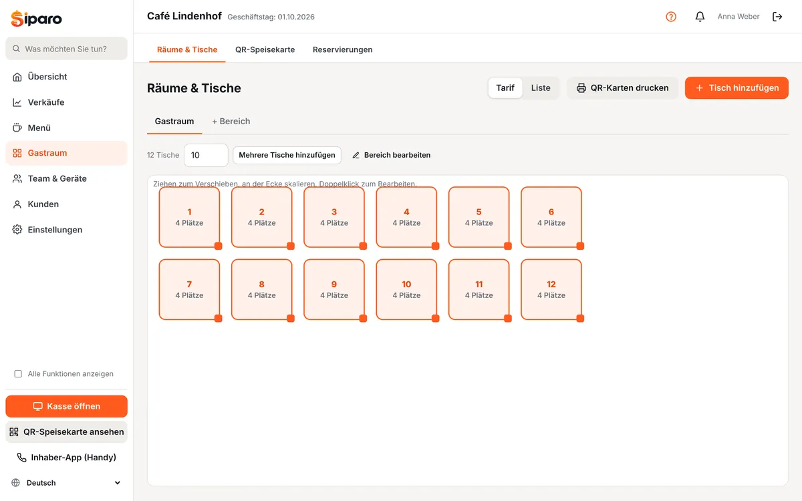Click Tisch hinzufügen button

coord(737,88)
